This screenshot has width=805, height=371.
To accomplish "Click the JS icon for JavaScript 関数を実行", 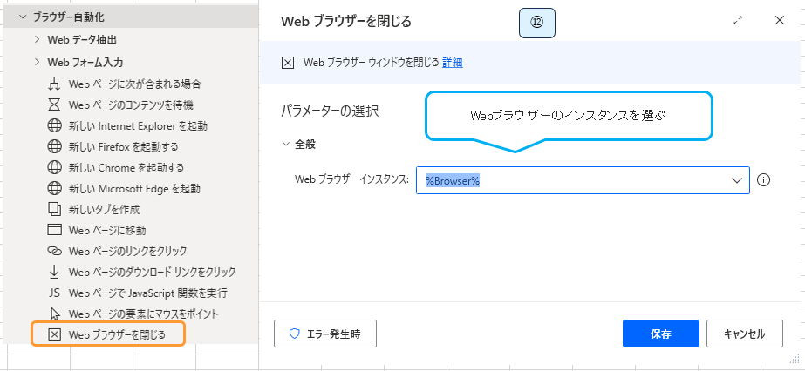I will click(54, 293).
